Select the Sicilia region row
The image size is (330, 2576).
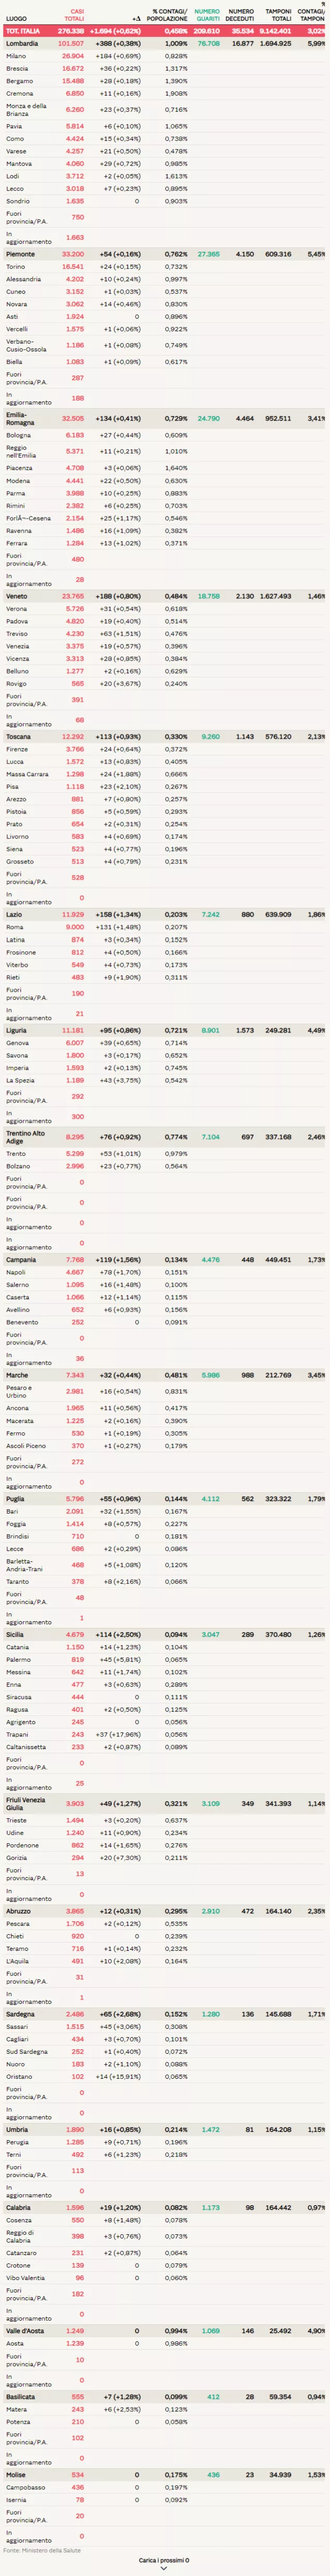point(165,1635)
